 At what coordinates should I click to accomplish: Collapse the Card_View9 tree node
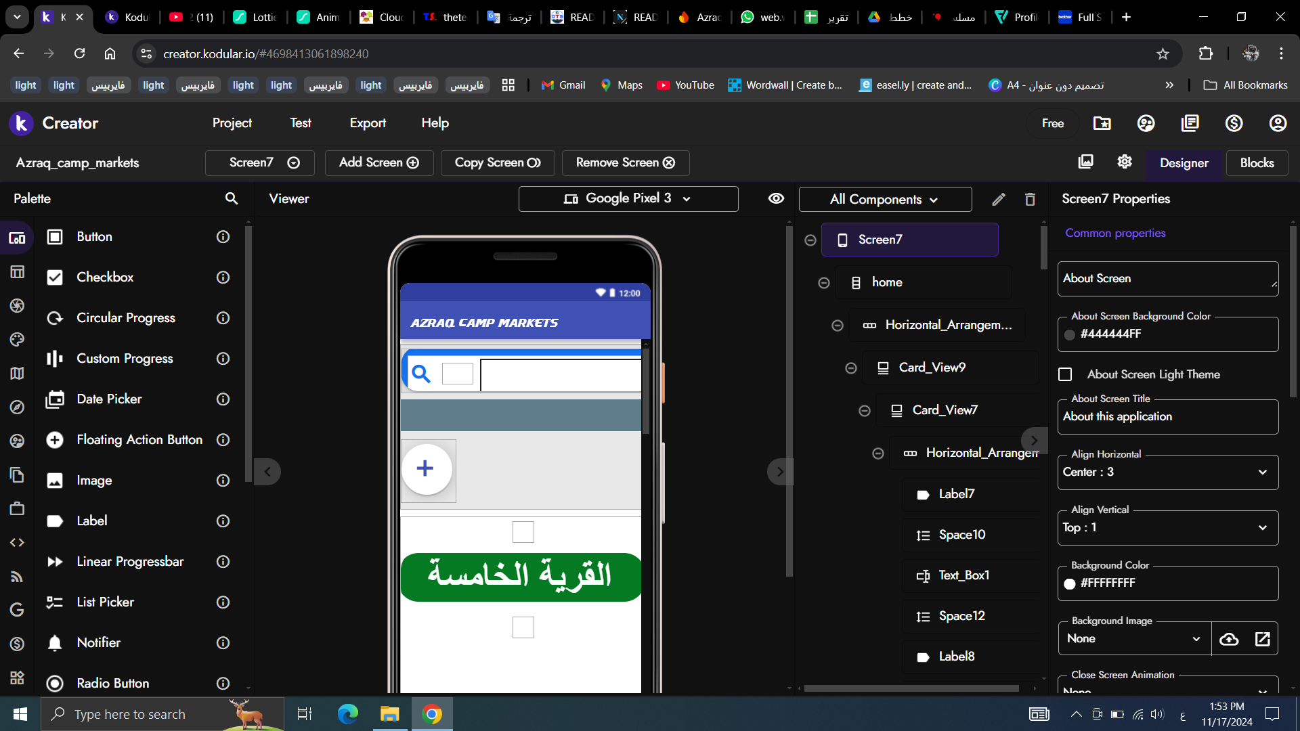coord(851,368)
